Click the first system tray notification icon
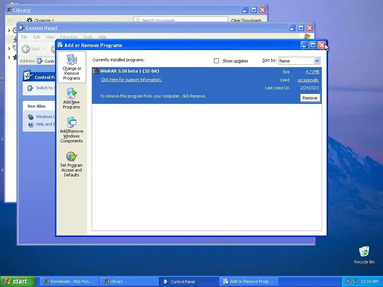The height and width of the screenshot is (287, 383). (x=348, y=281)
